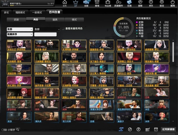Screen dimensions: 178x135
Task: Click the search text field beside 推薦排序
Action: pyautogui.click(x=45, y=34)
